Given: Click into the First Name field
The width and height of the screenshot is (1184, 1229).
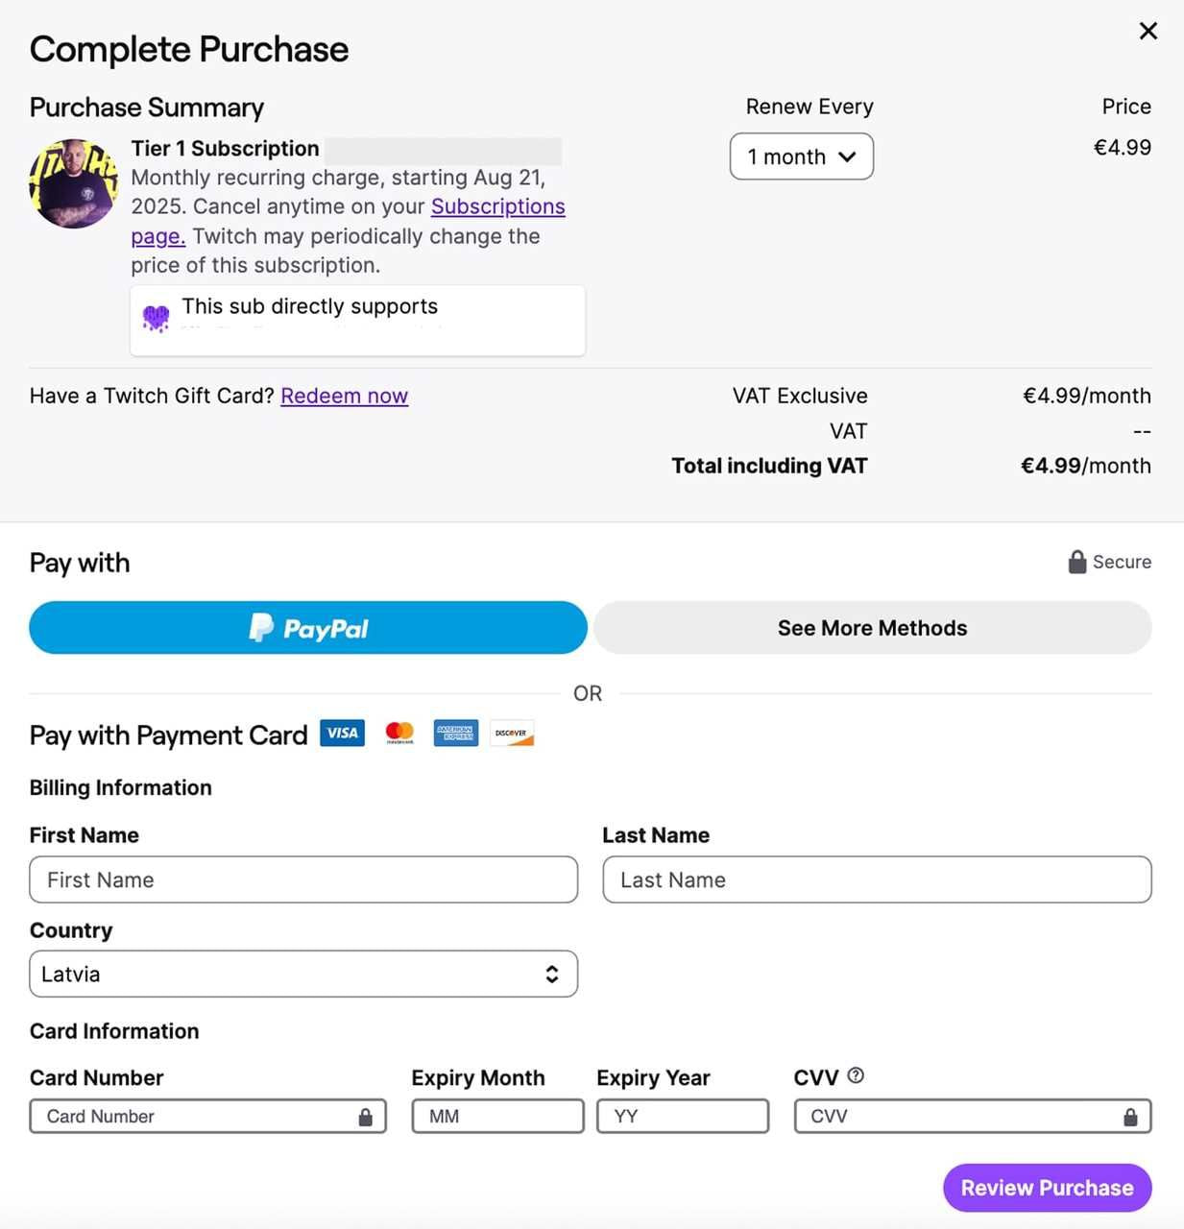Looking at the screenshot, I should tap(303, 880).
